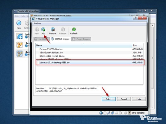Switch to the Floppy Images tab
The height and width of the screenshot is (124, 166).
coord(81,39)
